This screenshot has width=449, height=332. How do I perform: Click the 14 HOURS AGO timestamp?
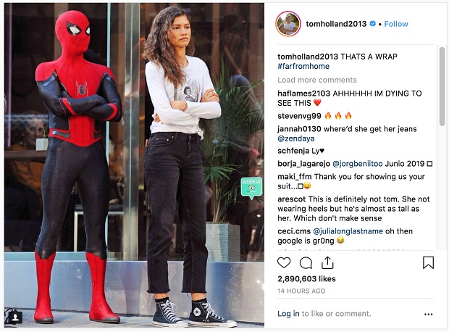coord(301,291)
